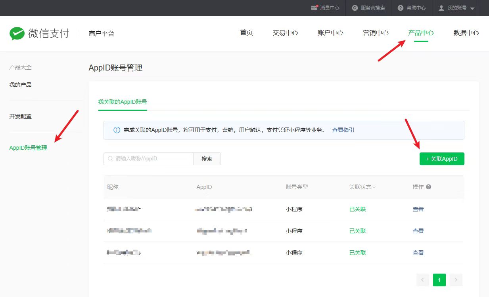Click 小程序 in the first row
This screenshot has width=489, height=297.
point(294,209)
